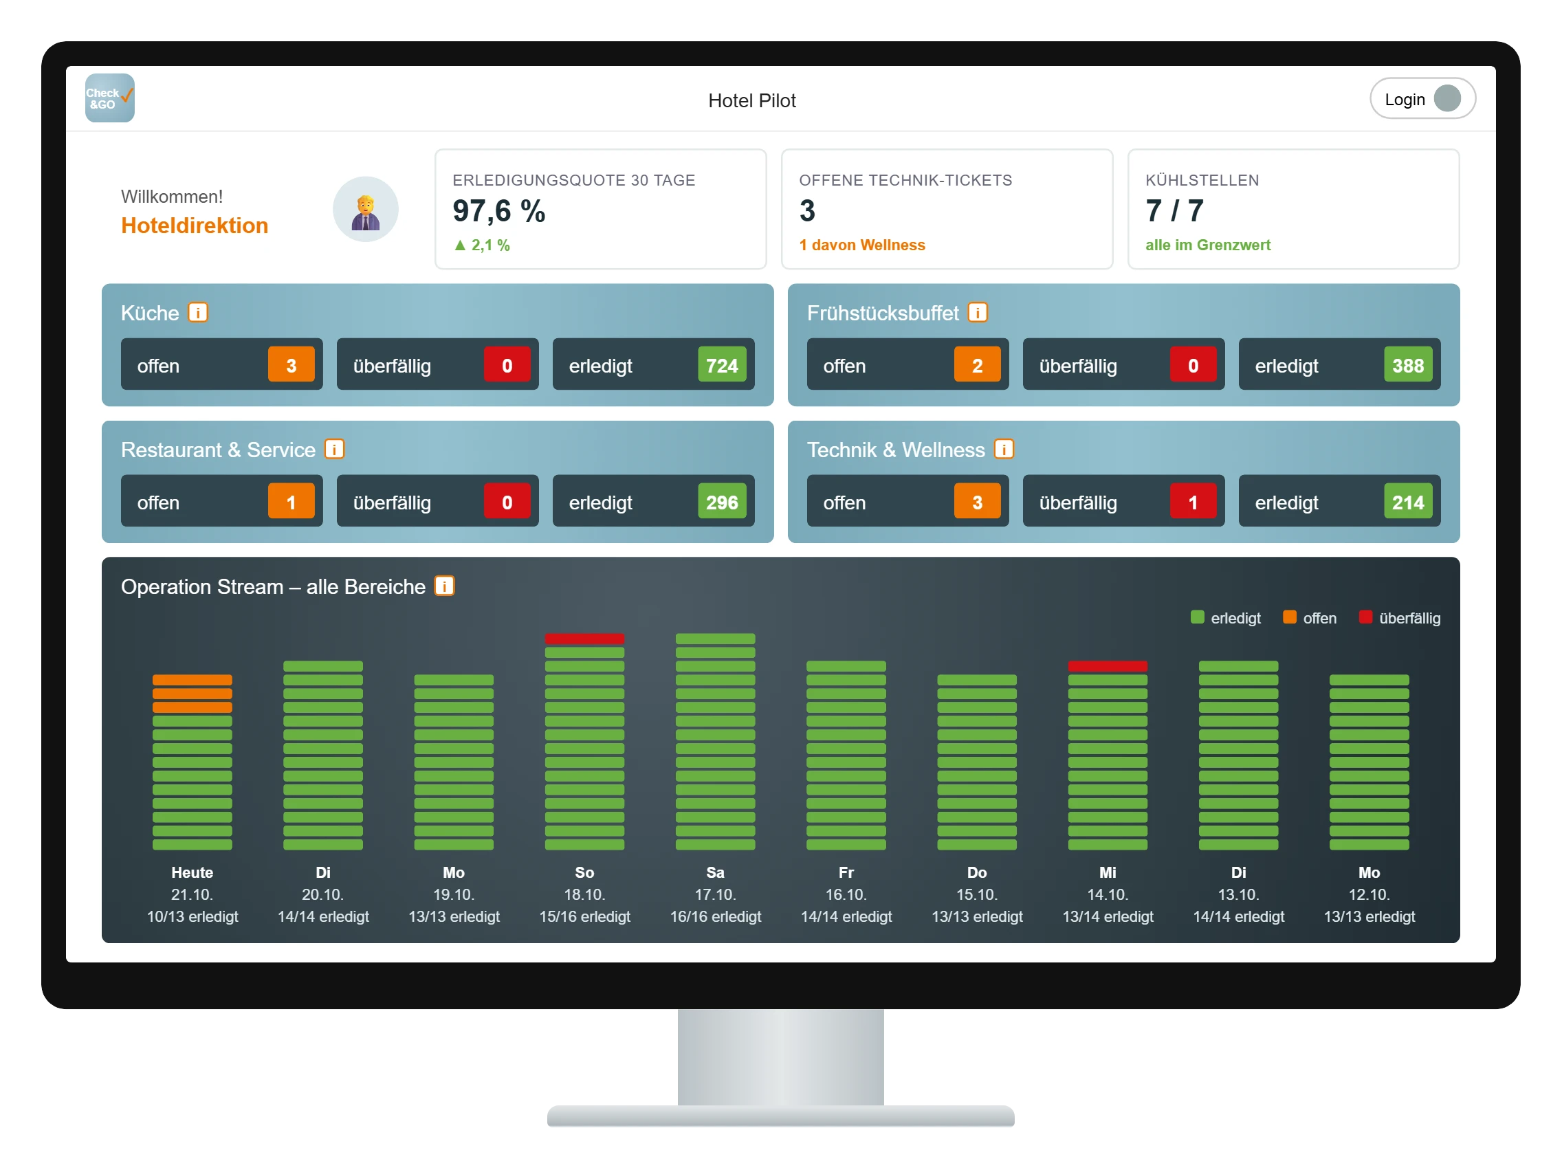This screenshot has width=1562, height=1170.
Task: Open Küche offen tasks tile
Action: (222, 364)
